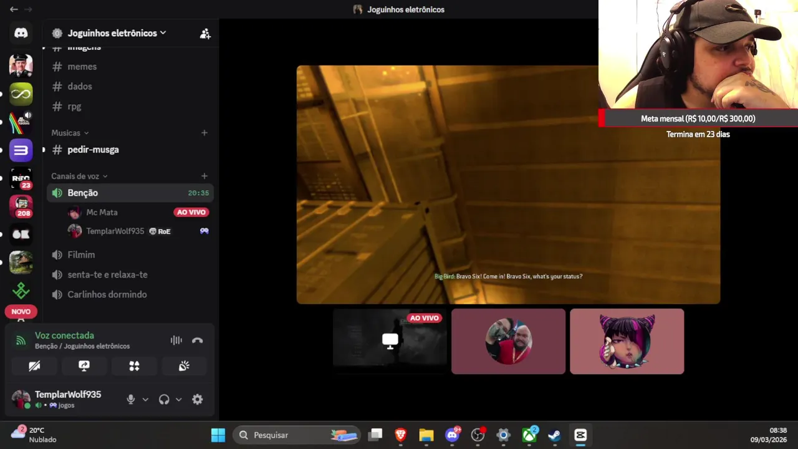798x449 pixels.
Task: Open File Explorer from taskbar
Action: coord(426,435)
